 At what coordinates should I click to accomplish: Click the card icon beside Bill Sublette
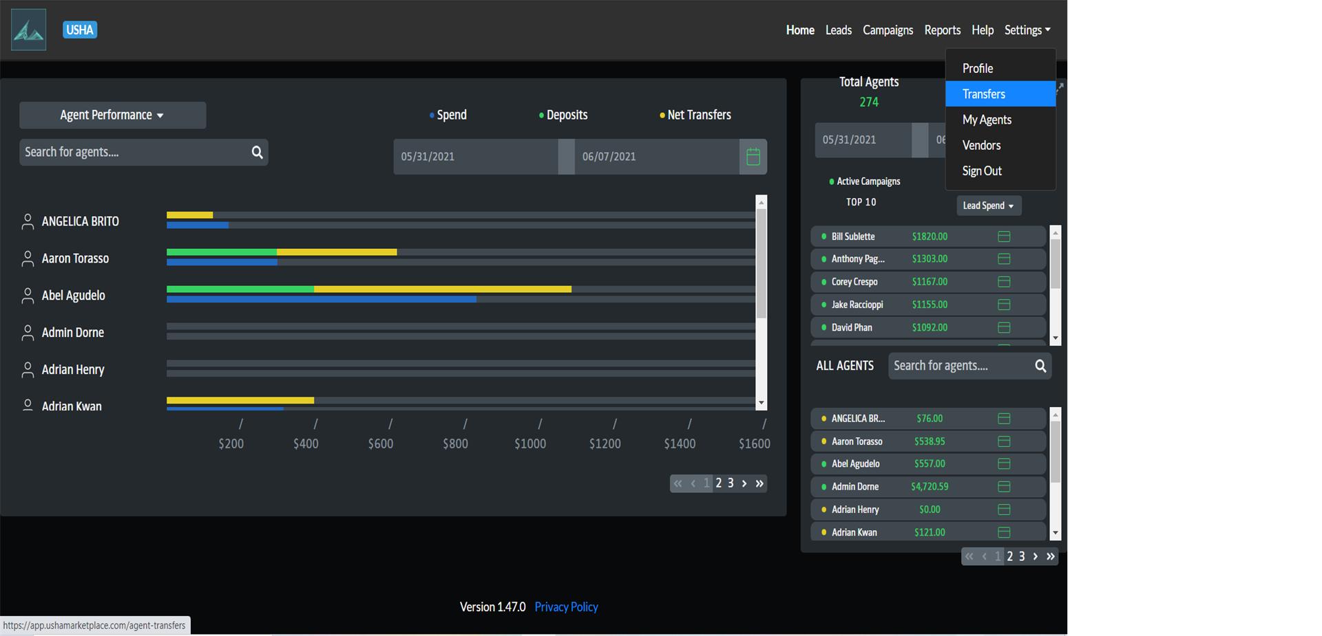[x=1004, y=237]
